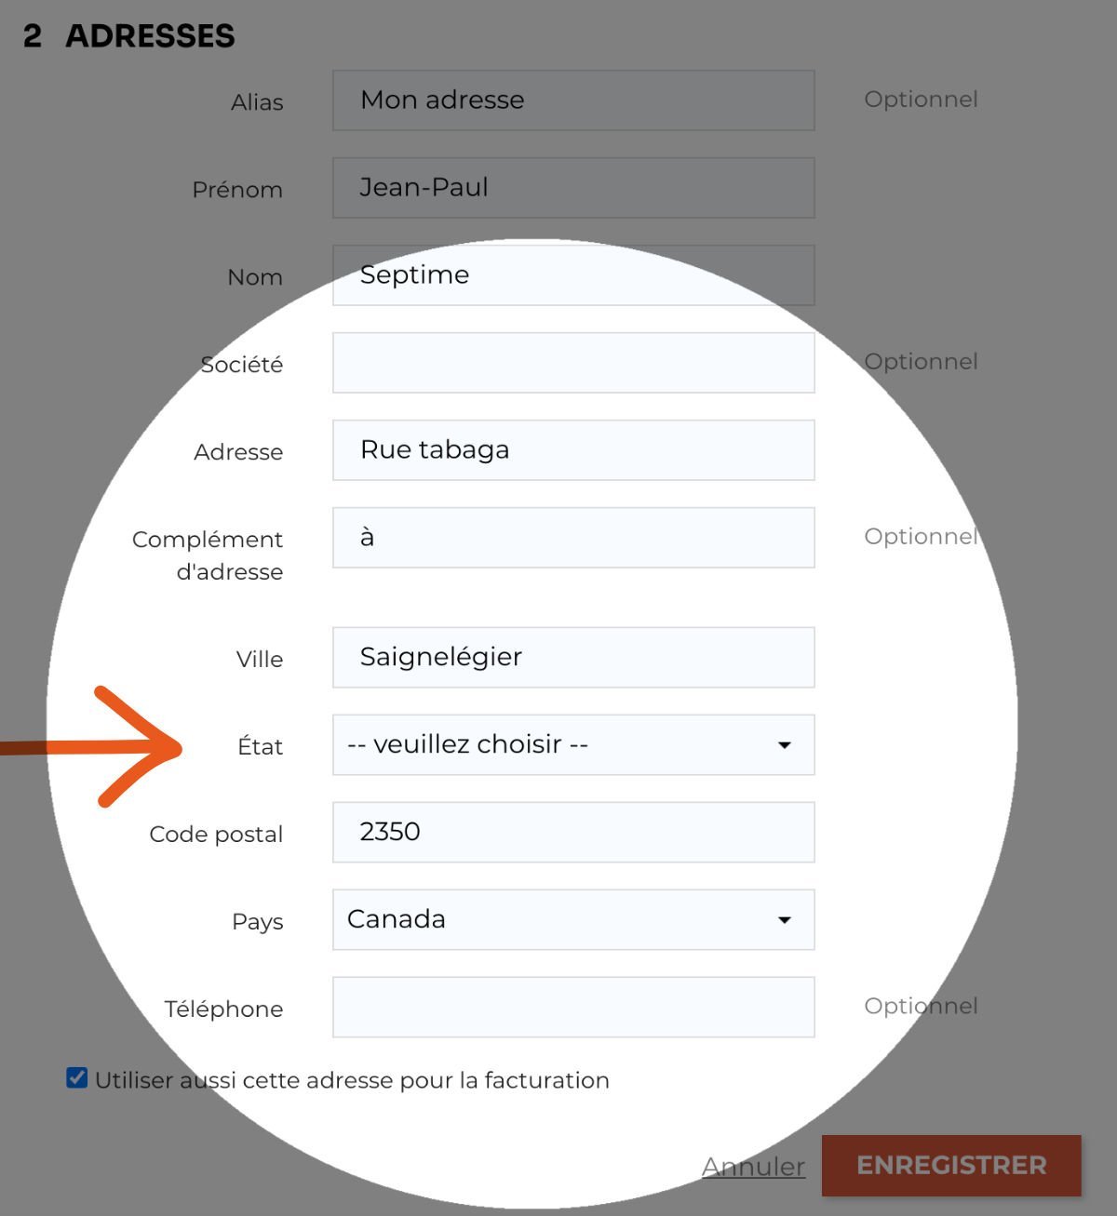Screen dimensions: 1117x1216
Task: Focus the Alias field 'Mon adresse'
Action: click(573, 100)
